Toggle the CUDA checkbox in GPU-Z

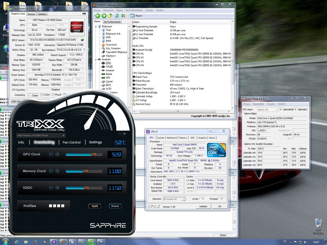tap(42, 95)
